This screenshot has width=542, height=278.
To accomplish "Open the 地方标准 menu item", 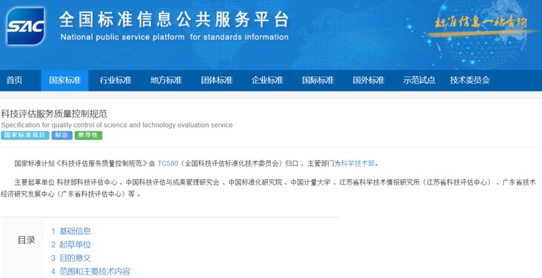I will 166,80.
